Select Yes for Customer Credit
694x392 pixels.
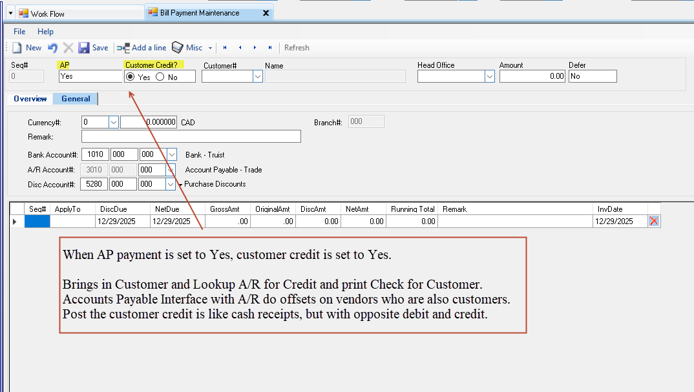pyautogui.click(x=131, y=77)
